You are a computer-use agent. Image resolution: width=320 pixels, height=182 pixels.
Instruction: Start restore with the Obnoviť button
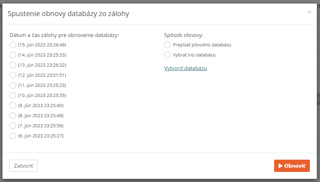click(x=292, y=166)
